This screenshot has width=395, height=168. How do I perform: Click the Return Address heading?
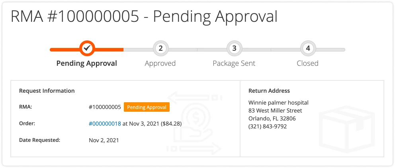[269, 91]
